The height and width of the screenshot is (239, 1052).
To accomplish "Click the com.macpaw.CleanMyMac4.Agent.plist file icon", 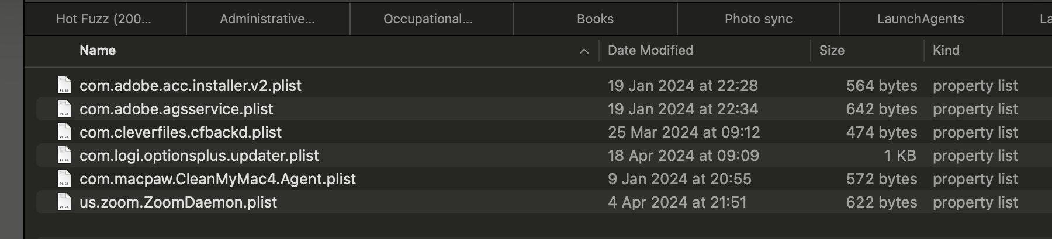I will point(64,179).
